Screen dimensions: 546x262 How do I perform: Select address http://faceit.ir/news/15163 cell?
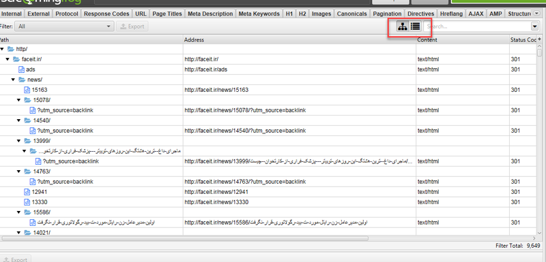[x=300, y=90]
